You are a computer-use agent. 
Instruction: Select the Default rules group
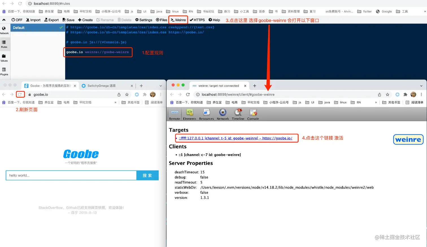click(38, 28)
